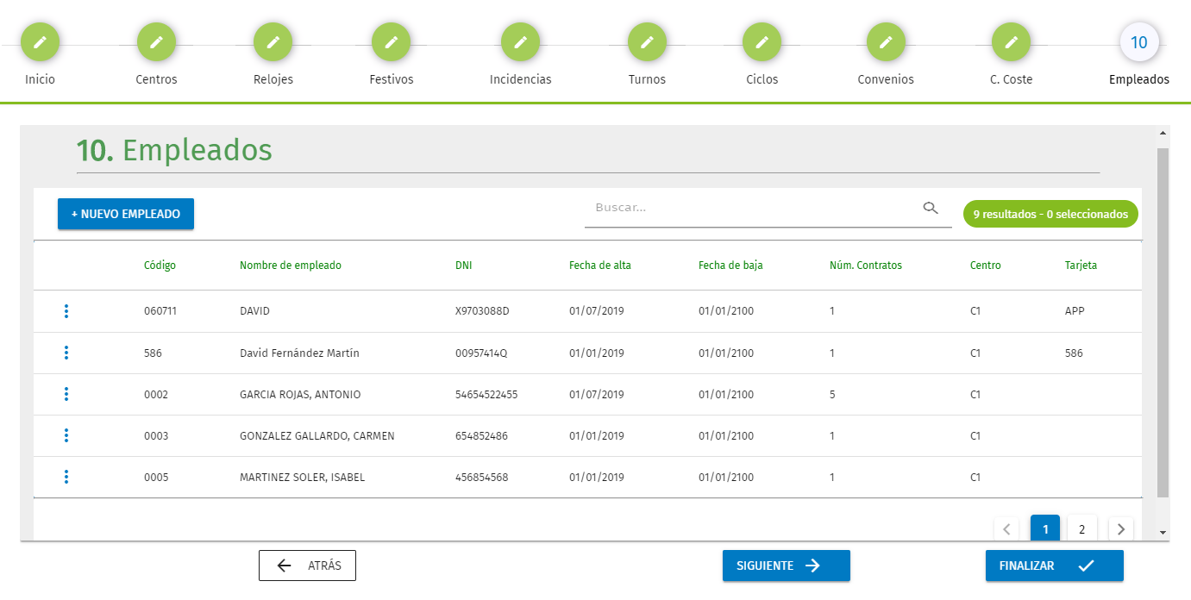Open the Convenios step pencil icon
This screenshot has height=600, width=1191.
click(886, 41)
